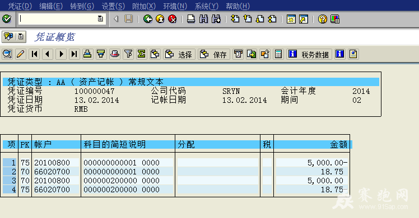This screenshot has width=419, height=218.
Task: Go to the last page icon
Action: tap(272, 19)
